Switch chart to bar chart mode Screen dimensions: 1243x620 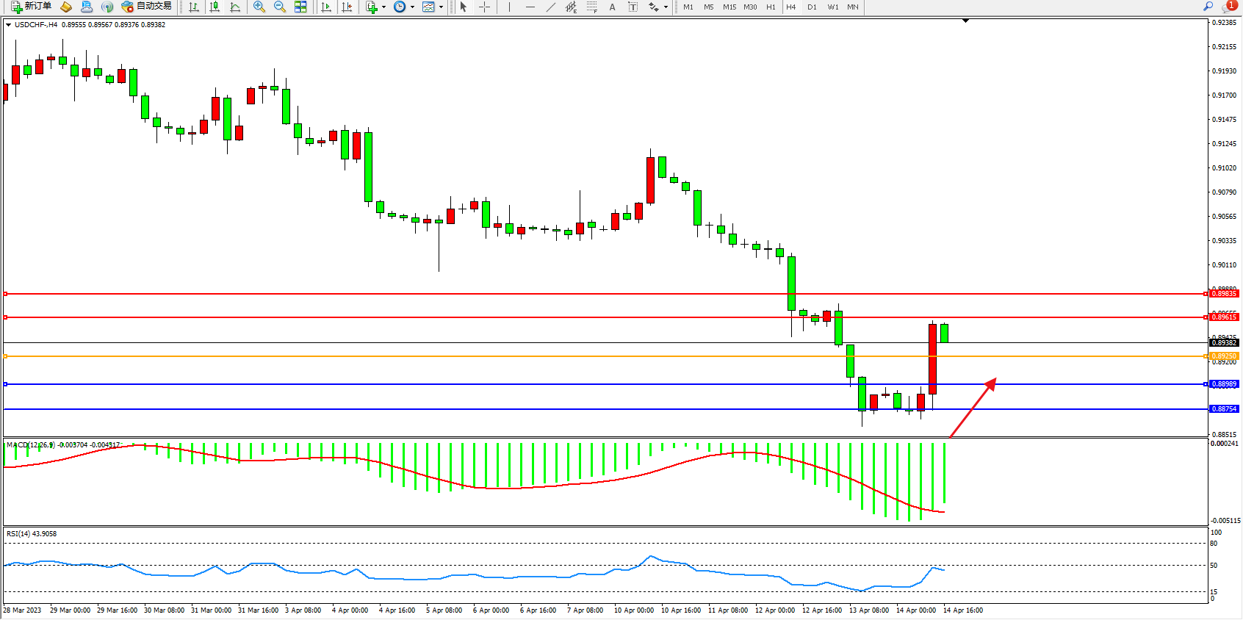tap(194, 7)
